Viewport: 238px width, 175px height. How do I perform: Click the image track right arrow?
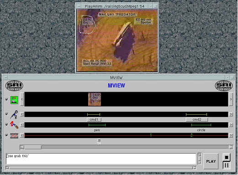coord(231,99)
